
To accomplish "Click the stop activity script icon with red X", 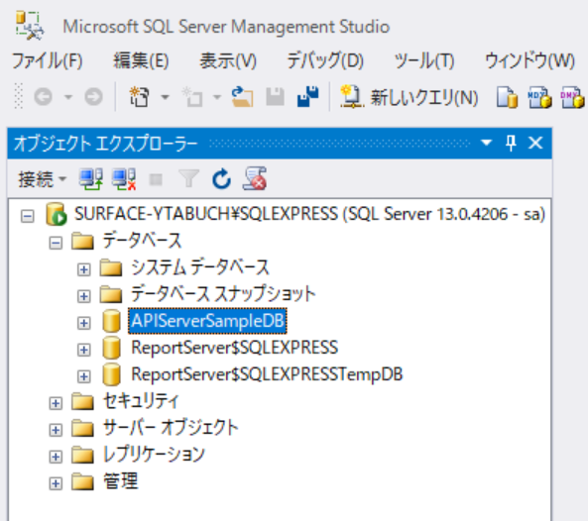I will (255, 178).
